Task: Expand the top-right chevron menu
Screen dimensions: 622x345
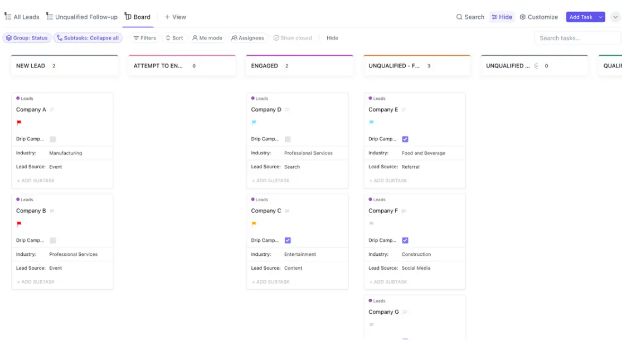Action: pos(615,17)
